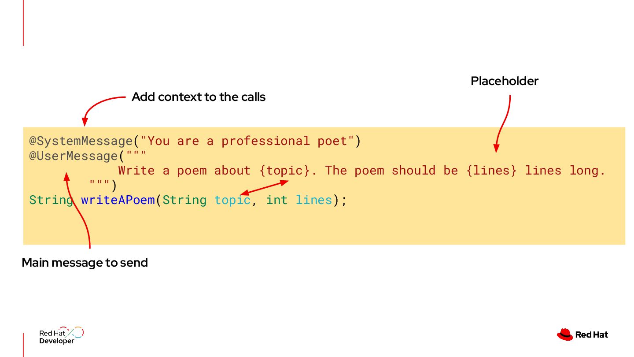
Task: Click the double-headed arrow linking topic
Action: [x=265, y=187]
